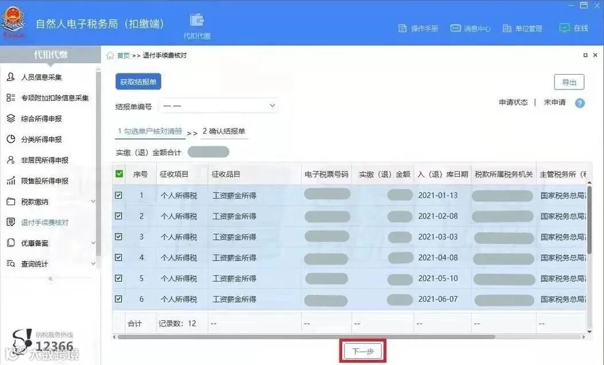Switch to step 1 勾选单户核对清册
604x365 pixels.
[x=150, y=131]
